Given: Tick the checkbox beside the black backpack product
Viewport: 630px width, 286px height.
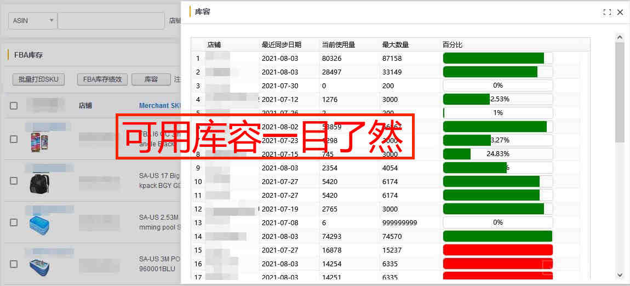Looking at the screenshot, I should pyautogui.click(x=14, y=181).
